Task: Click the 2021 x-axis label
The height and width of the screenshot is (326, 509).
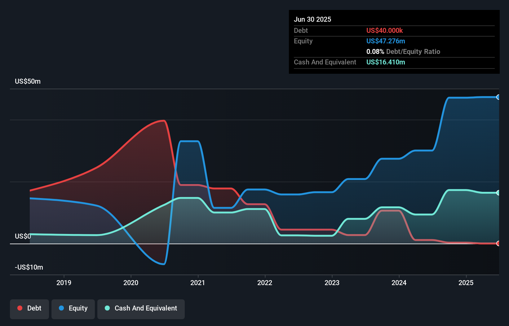Action: pyautogui.click(x=198, y=283)
